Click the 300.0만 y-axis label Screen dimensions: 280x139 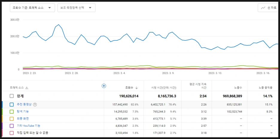(x=15, y=20)
